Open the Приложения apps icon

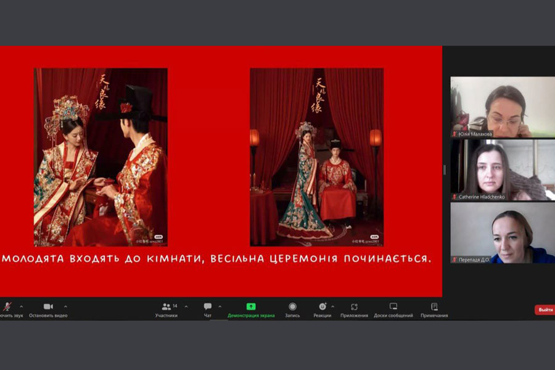[x=354, y=306]
